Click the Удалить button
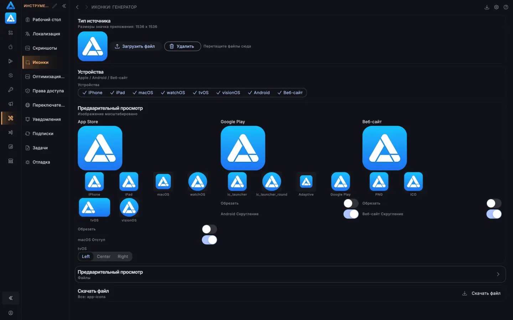The image size is (513, 320). [182, 46]
